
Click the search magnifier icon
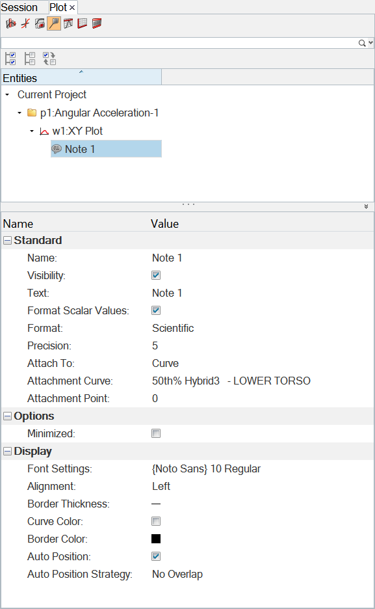362,43
